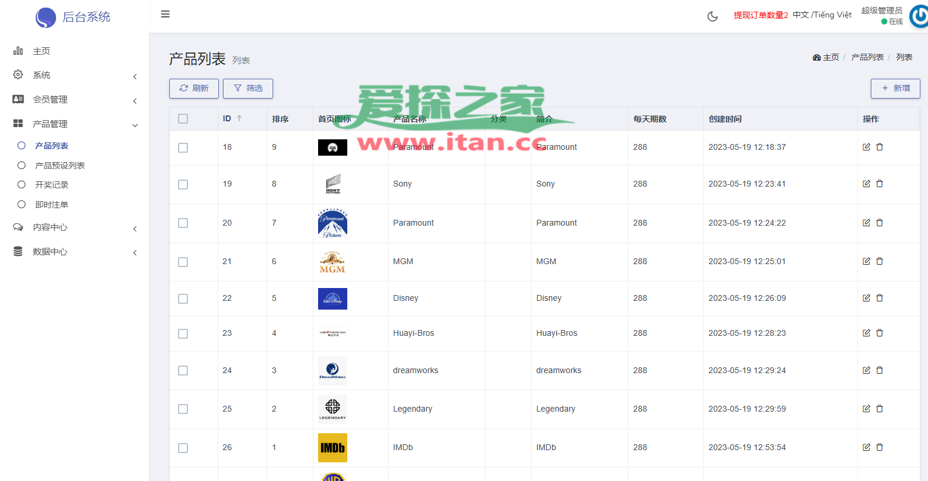Edit the dreamworks product row

tap(867, 370)
